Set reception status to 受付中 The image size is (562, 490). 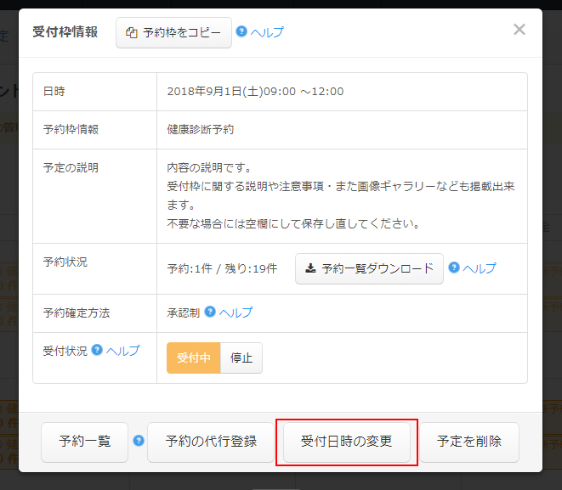pyautogui.click(x=193, y=358)
